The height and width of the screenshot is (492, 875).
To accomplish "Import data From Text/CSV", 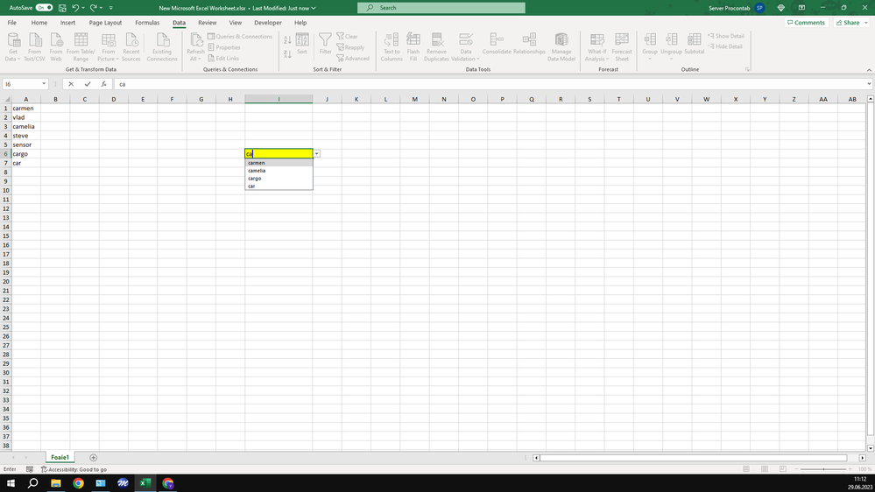I will click(35, 47).
